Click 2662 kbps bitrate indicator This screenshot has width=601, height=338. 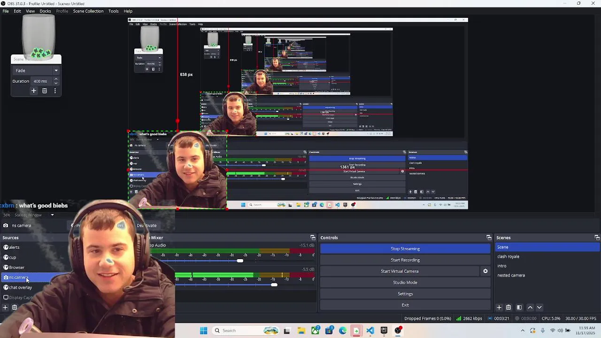click(x=469, y=318)
